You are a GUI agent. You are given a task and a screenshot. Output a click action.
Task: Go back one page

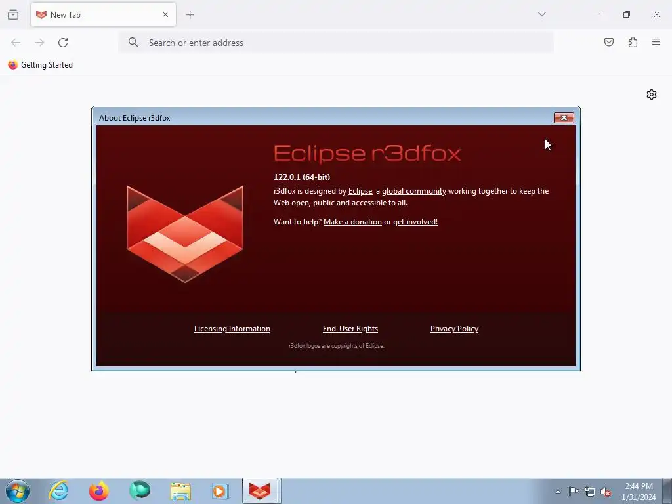[16, 43]
